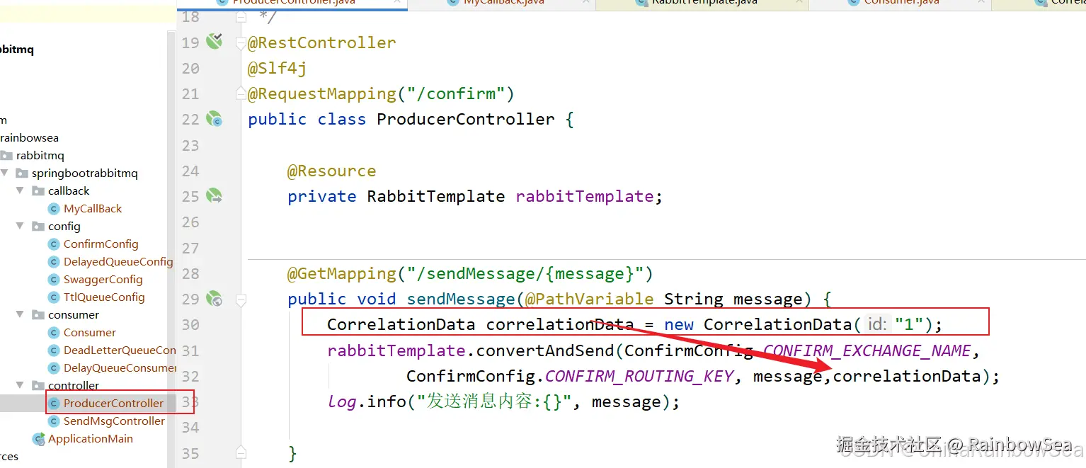Select the DeadLetterQueueCon class icon
The height and width of the screenshot is (468, 1086).
[x=54, y=350]
